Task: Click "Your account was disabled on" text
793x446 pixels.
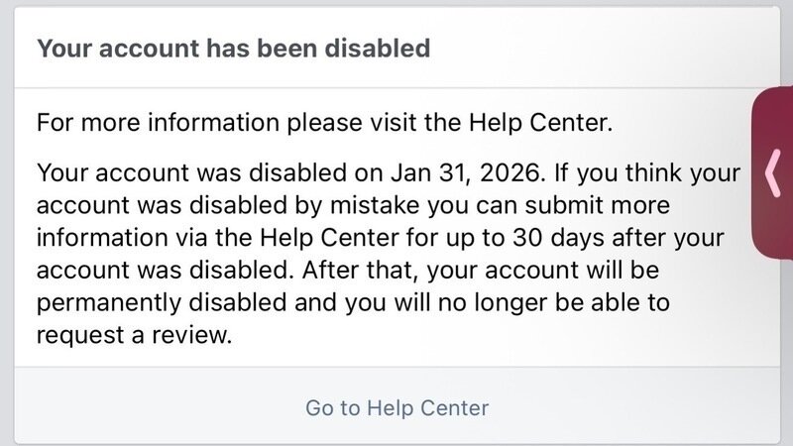Action: [x=196, y=173]
